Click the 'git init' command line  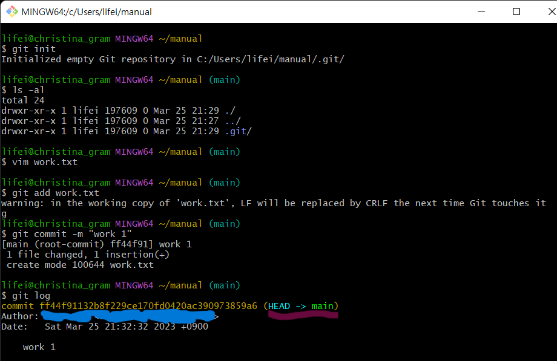[28, 48]
